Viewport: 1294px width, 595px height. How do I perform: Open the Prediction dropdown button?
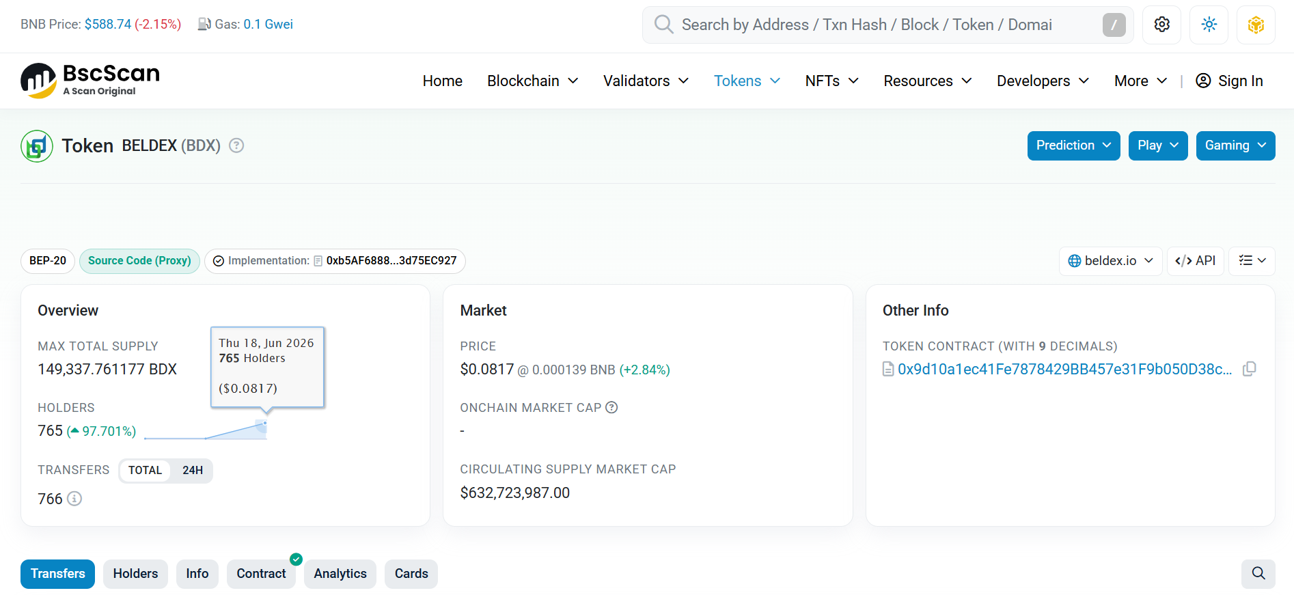point(1074,146)
